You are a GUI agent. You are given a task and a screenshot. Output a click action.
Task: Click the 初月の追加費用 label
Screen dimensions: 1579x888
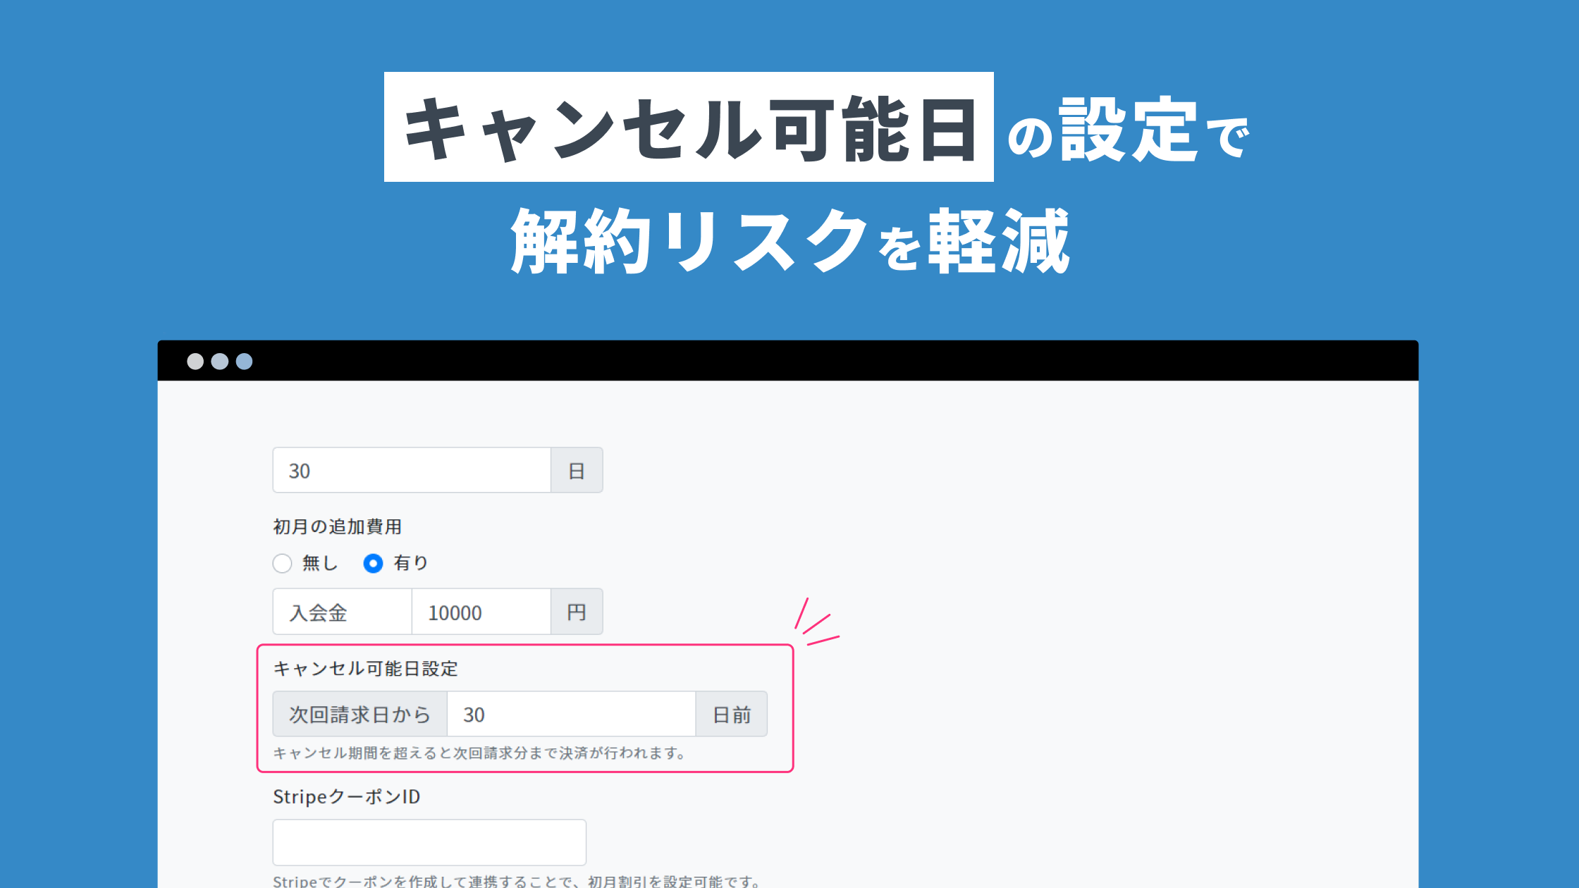coord(337,526)
